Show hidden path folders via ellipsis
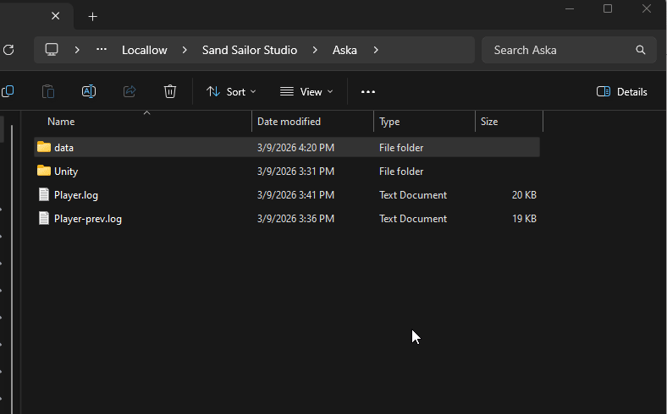 pos(102,50)
